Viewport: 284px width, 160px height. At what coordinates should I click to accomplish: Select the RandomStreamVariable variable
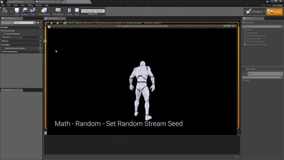point(15,48)
